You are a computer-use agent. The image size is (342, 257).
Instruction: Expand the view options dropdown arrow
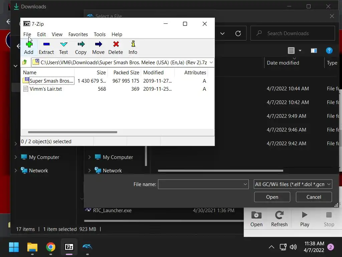point(300,51)
